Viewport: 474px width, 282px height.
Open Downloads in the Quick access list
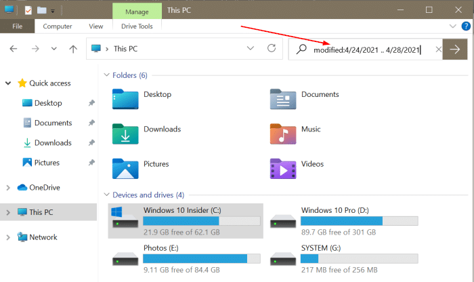[x=53, y=143]
